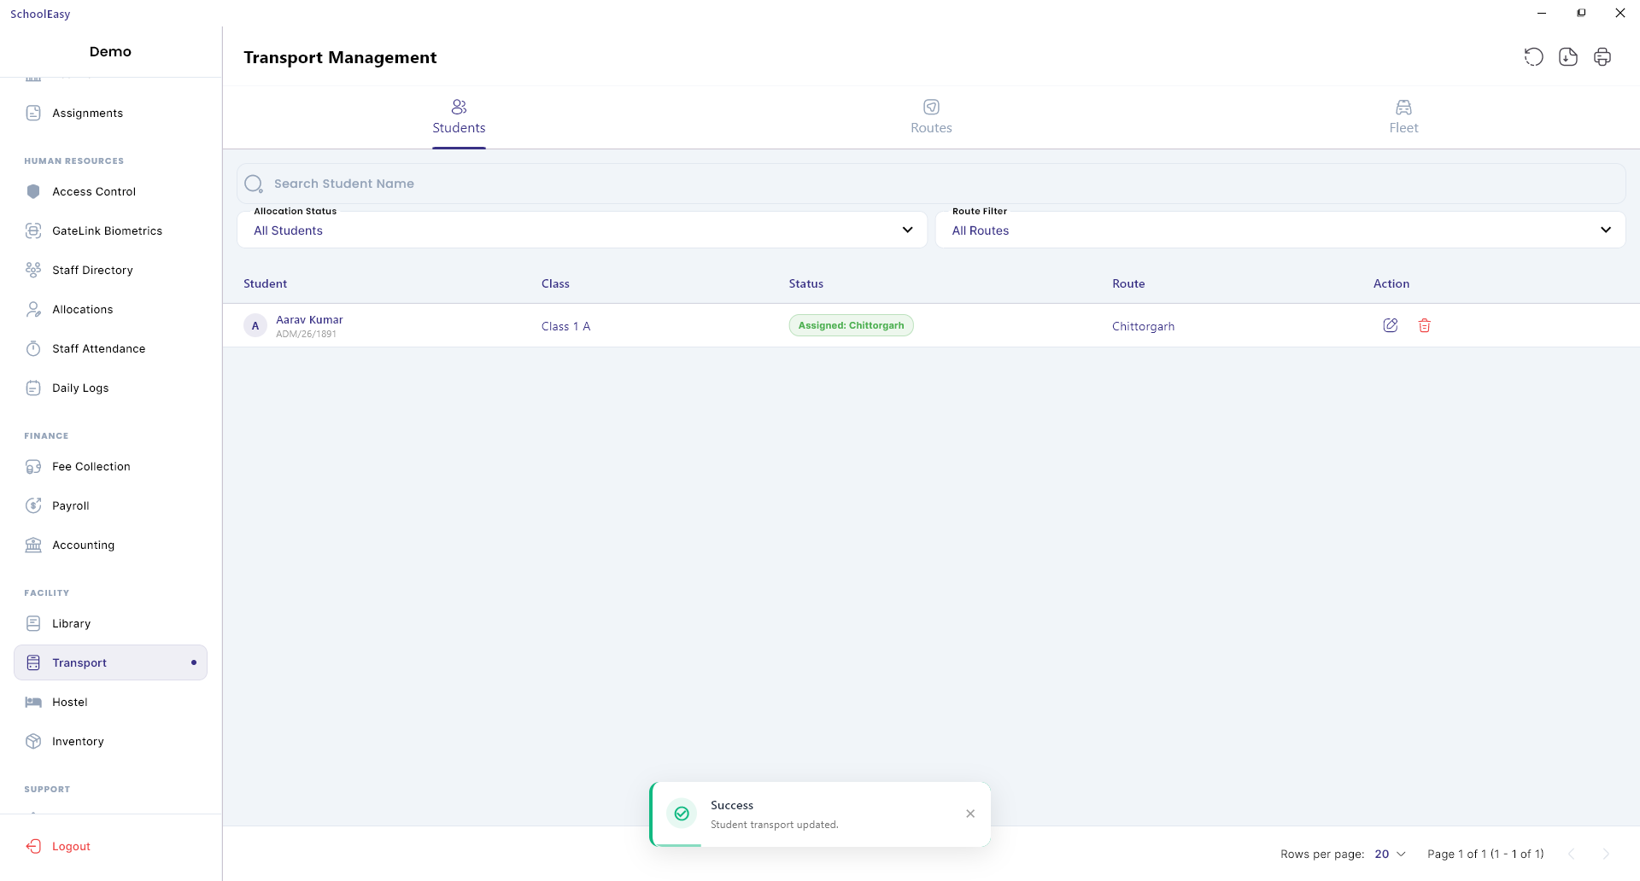Click the Staff Directory icon
The height and width of the screenshot is (881, 1640).
pos(33,270)
